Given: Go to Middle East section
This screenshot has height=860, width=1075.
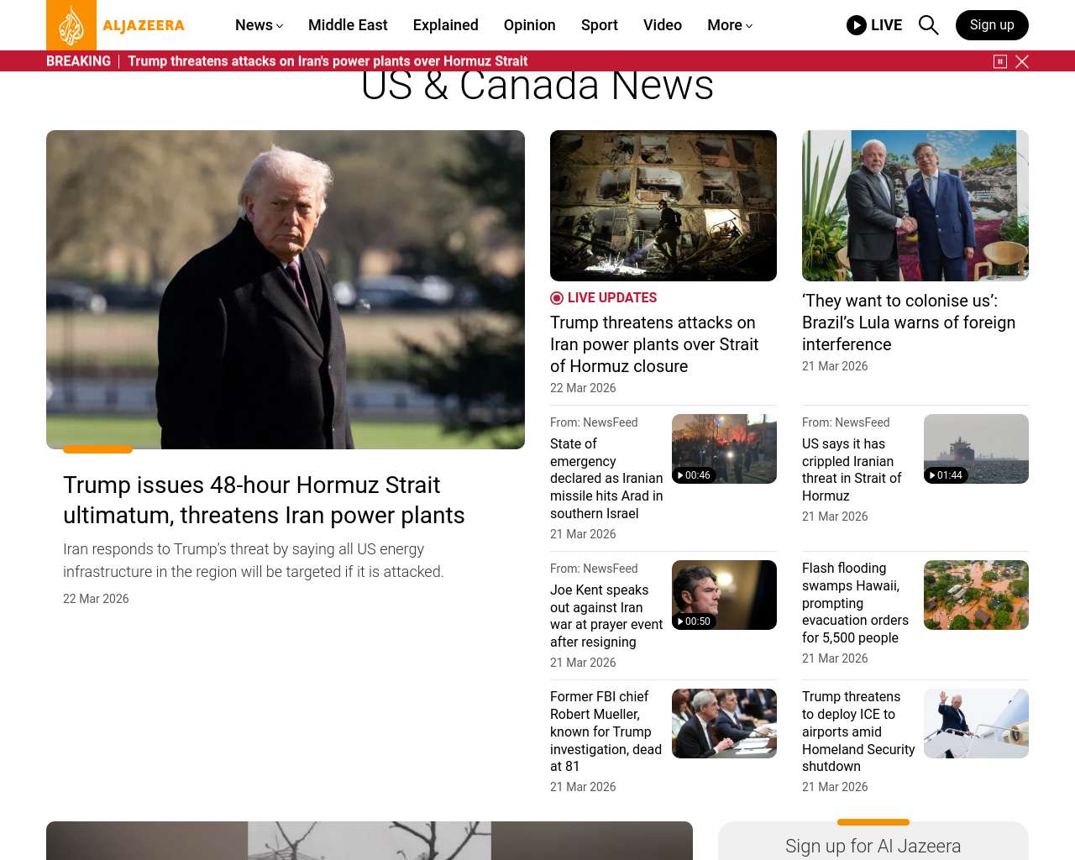Looking at the screenshot, I should 348,25.
